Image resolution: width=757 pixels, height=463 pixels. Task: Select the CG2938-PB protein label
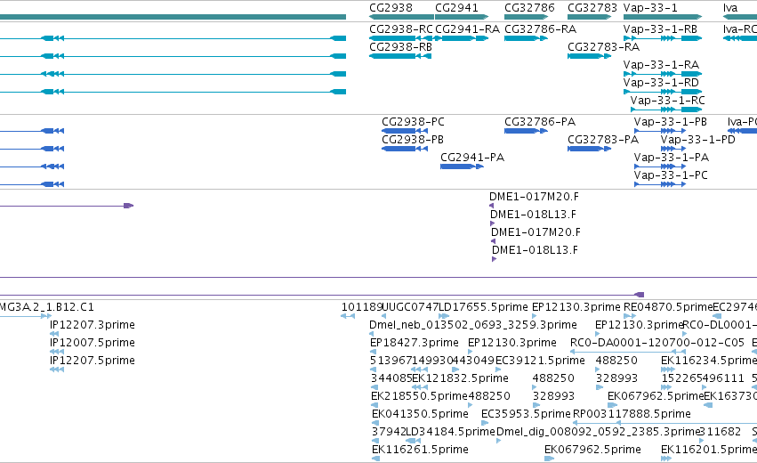(x=413, y=140)
